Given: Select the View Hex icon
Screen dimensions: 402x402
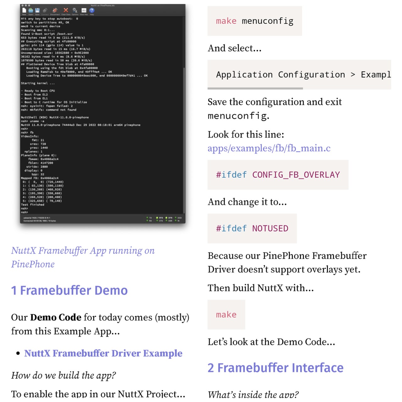Looking at the screenshot, I should pyautogui.click(x=84, y=11).
